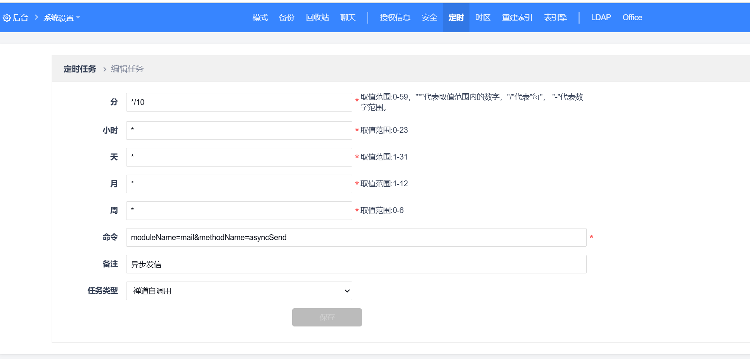Viewport: 750px width, 359px height.
Task: Open the Office settings tab
Action: point(632,17)
